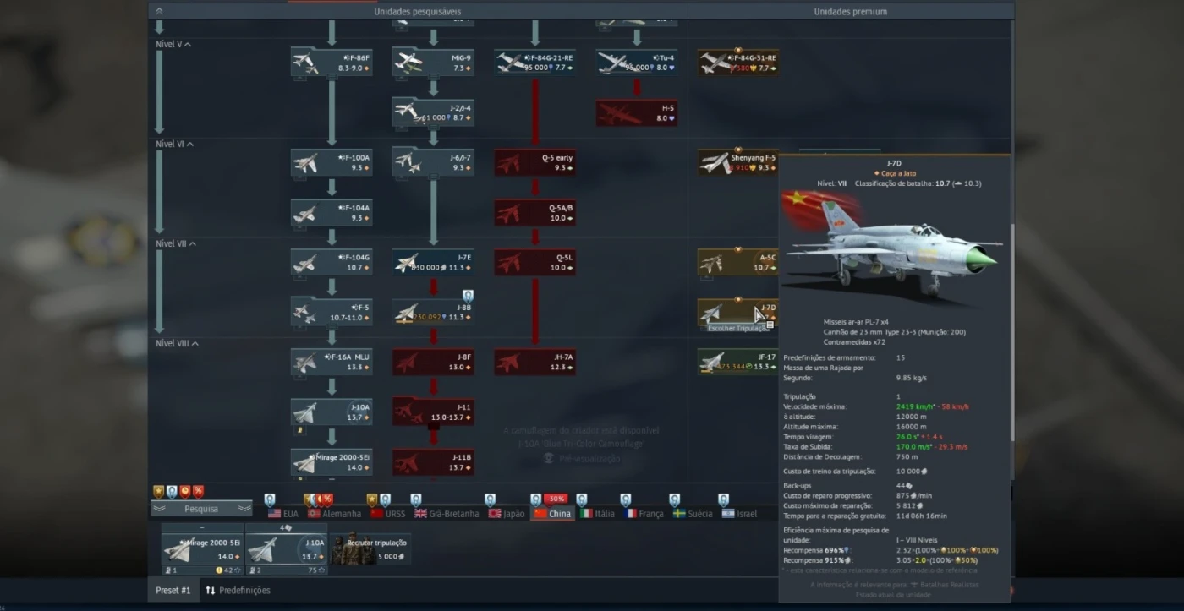Click the J-2/J-4 group card
This screenshot has width=1184, height=611.
click(x=433, y=112)
